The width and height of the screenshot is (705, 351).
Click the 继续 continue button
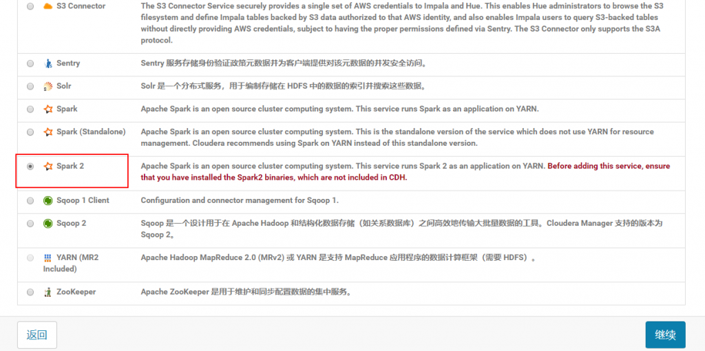tap(666, 334)
